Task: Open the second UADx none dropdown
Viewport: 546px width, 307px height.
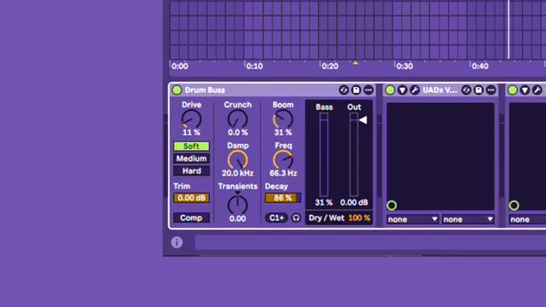Action: (468, 219)
